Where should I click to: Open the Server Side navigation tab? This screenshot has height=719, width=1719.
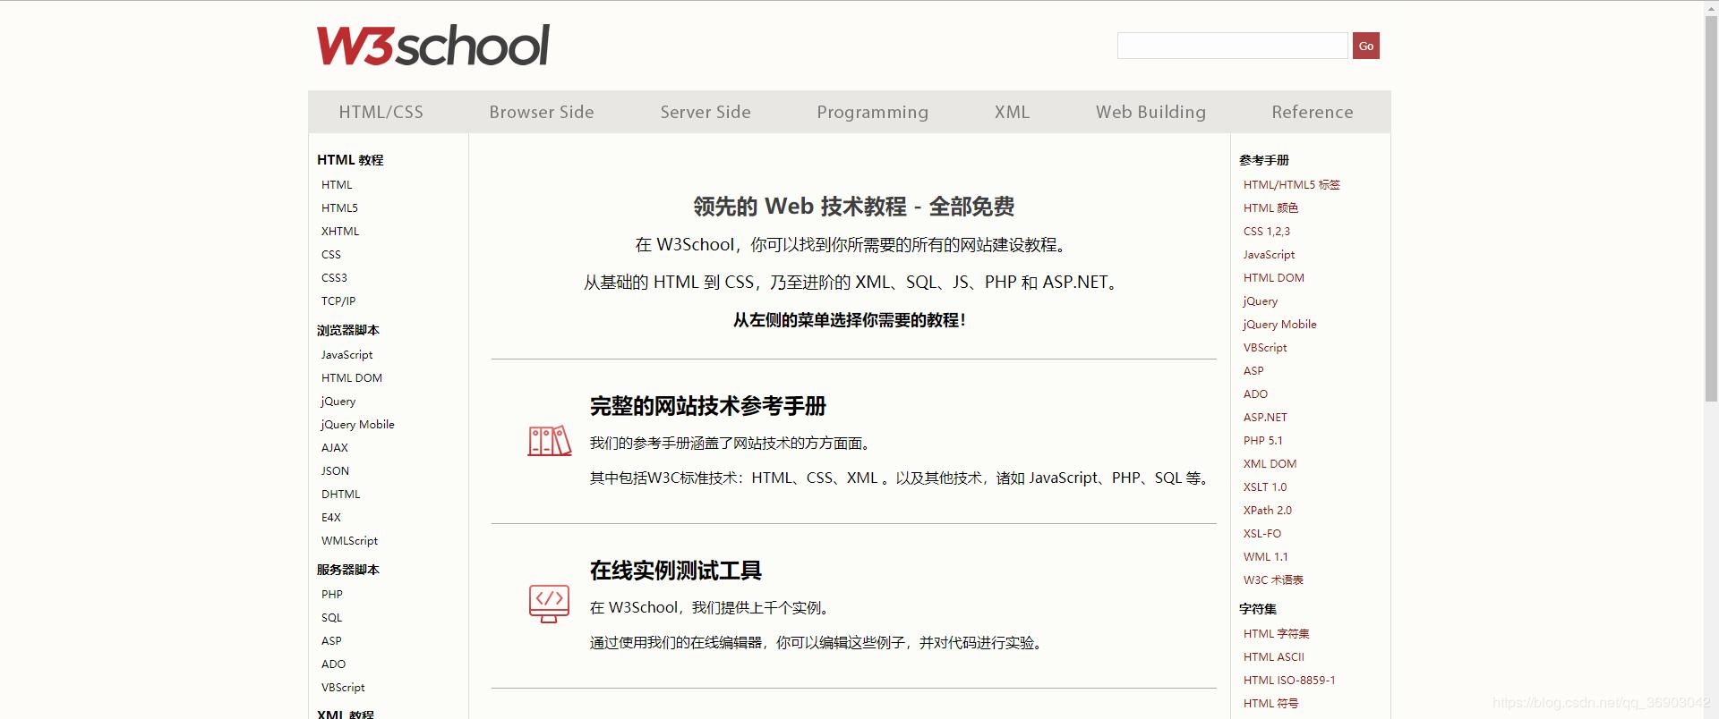pos(706,112)
